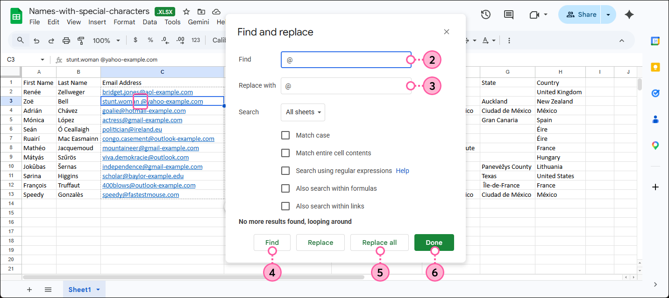Show comment history with the comment icon
The width and height of the screenshot is (669, 298).
coord(508,14)
